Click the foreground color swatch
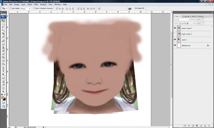This screenshot has width=214, height=128. click(x=2, y=98)
